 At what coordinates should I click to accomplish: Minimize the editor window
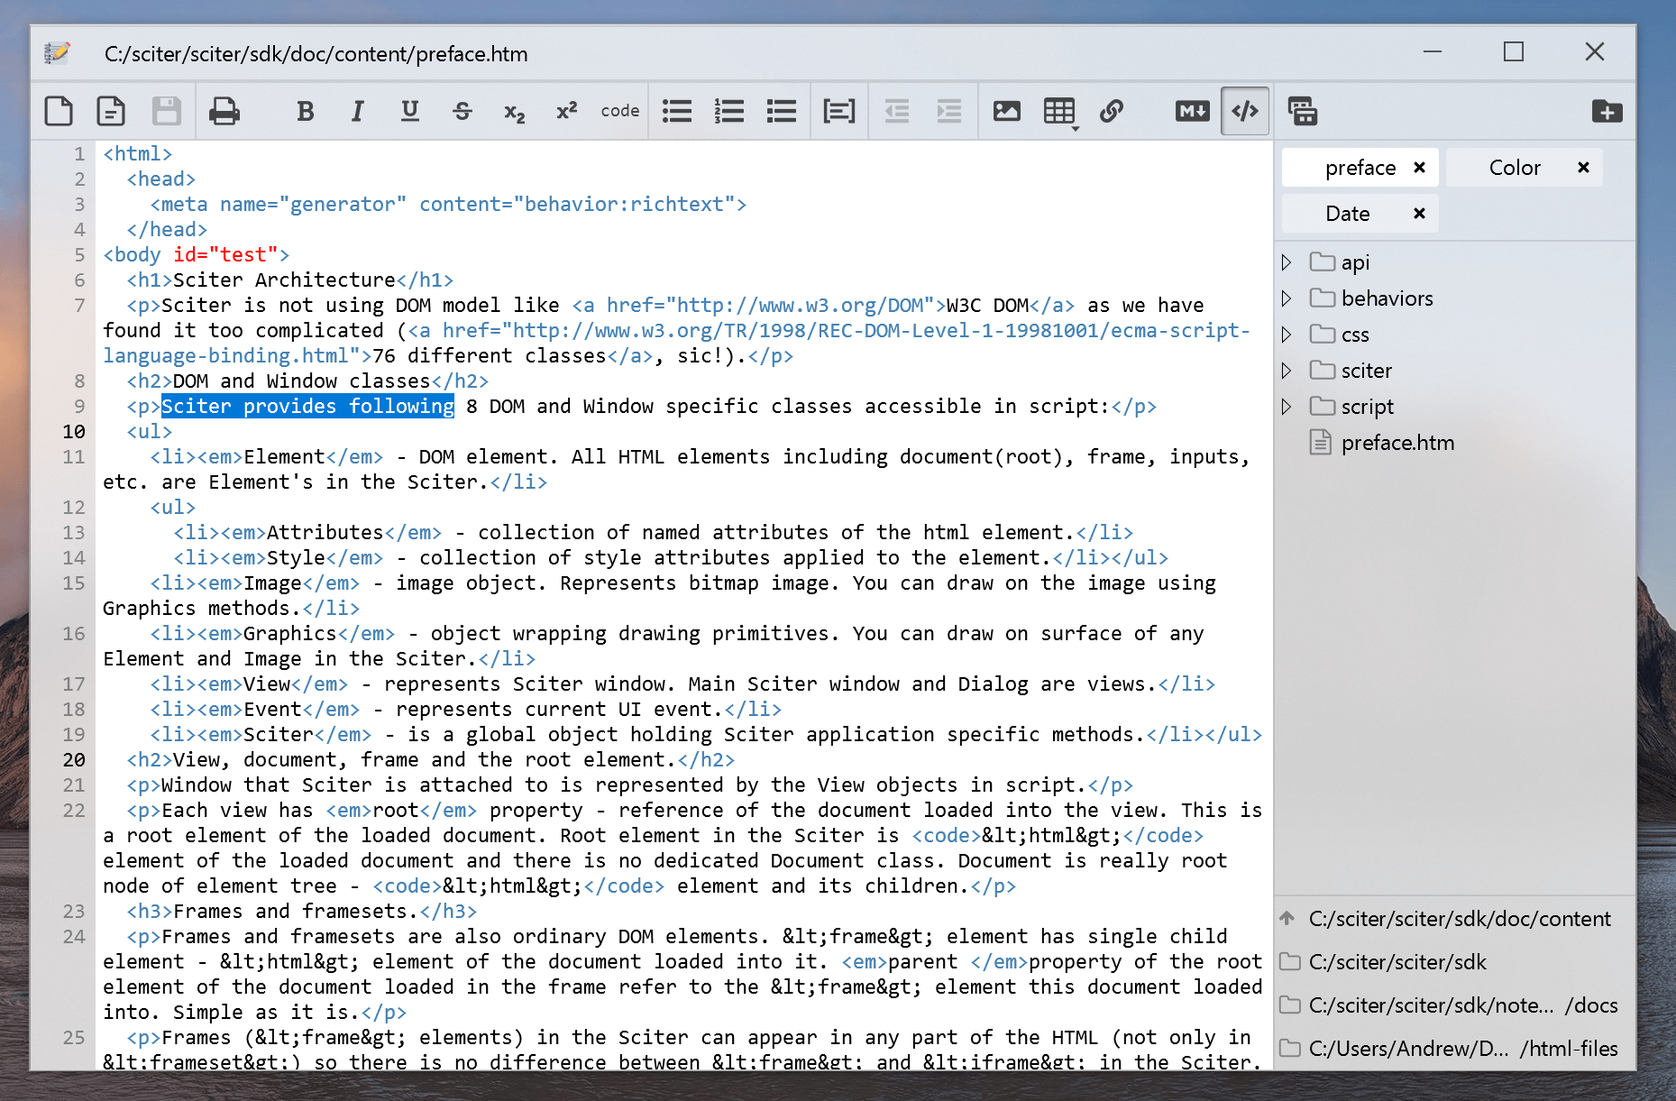pyautogui.click(x=1433, y=52)
